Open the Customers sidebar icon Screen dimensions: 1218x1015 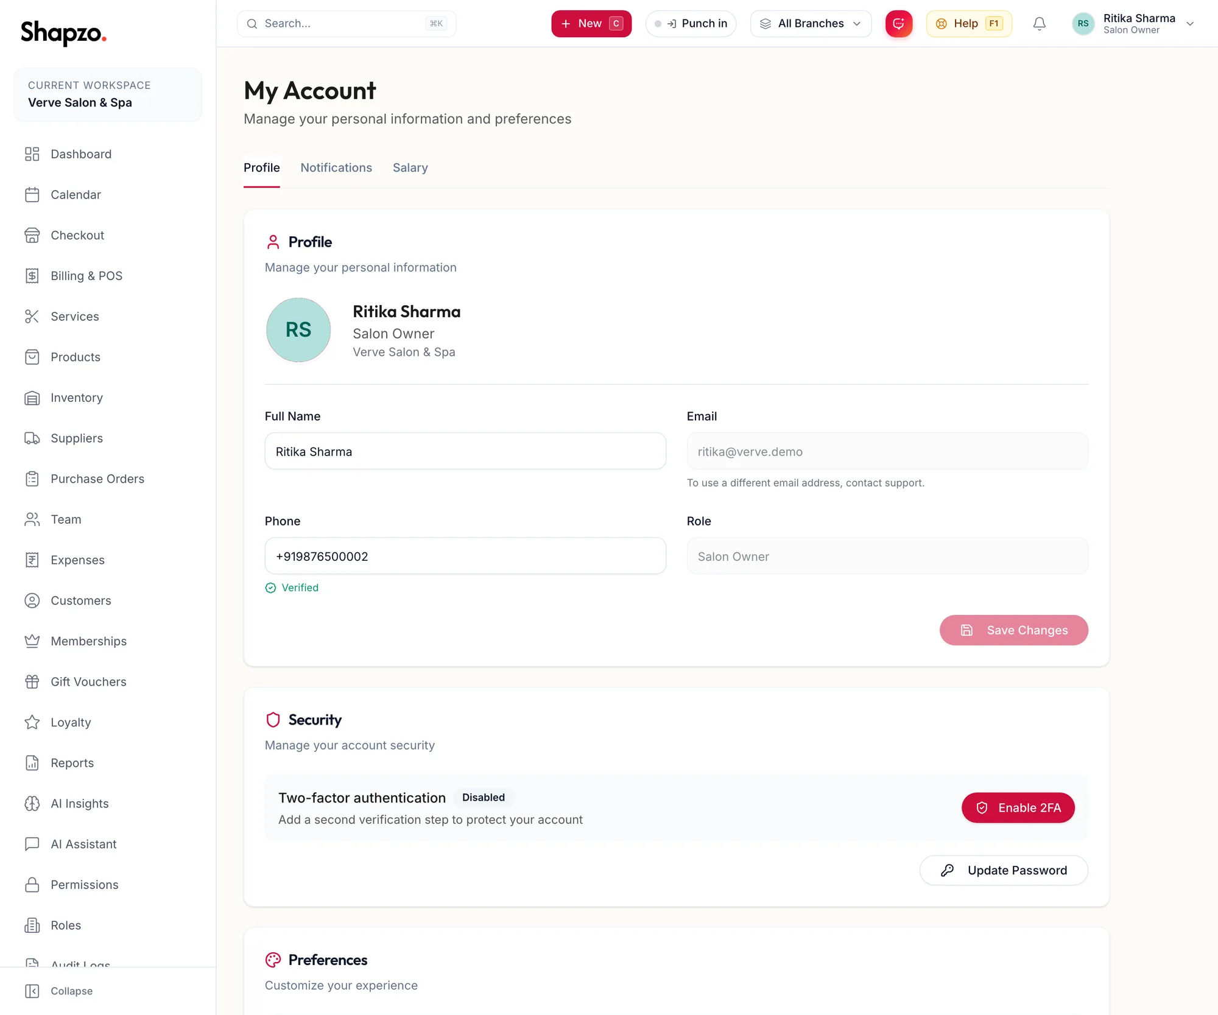click(x=32, y=601)
